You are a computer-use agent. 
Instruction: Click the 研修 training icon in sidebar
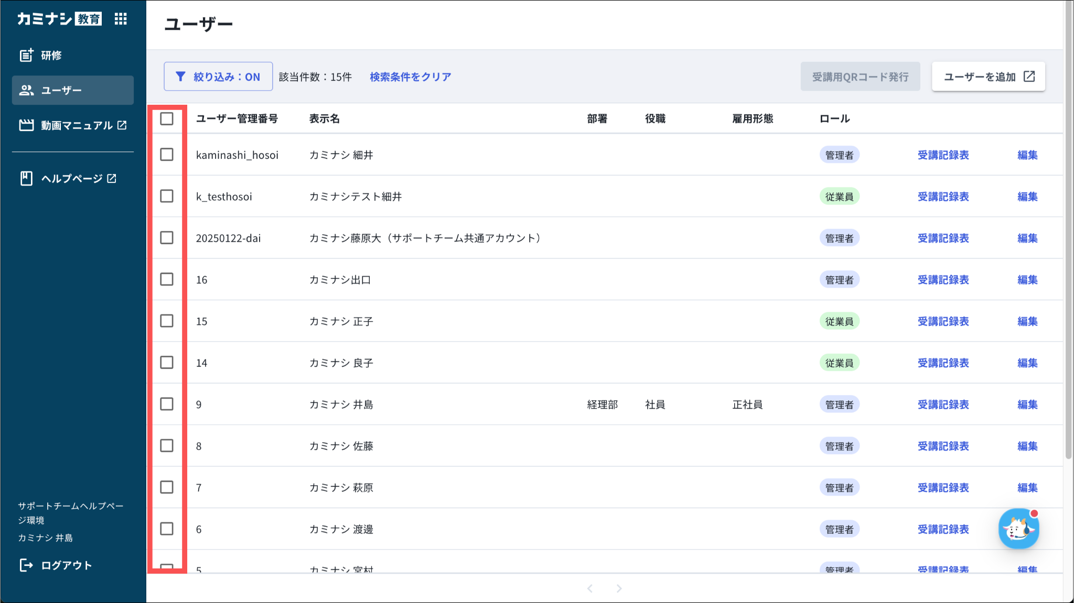[x=26, y=55]
